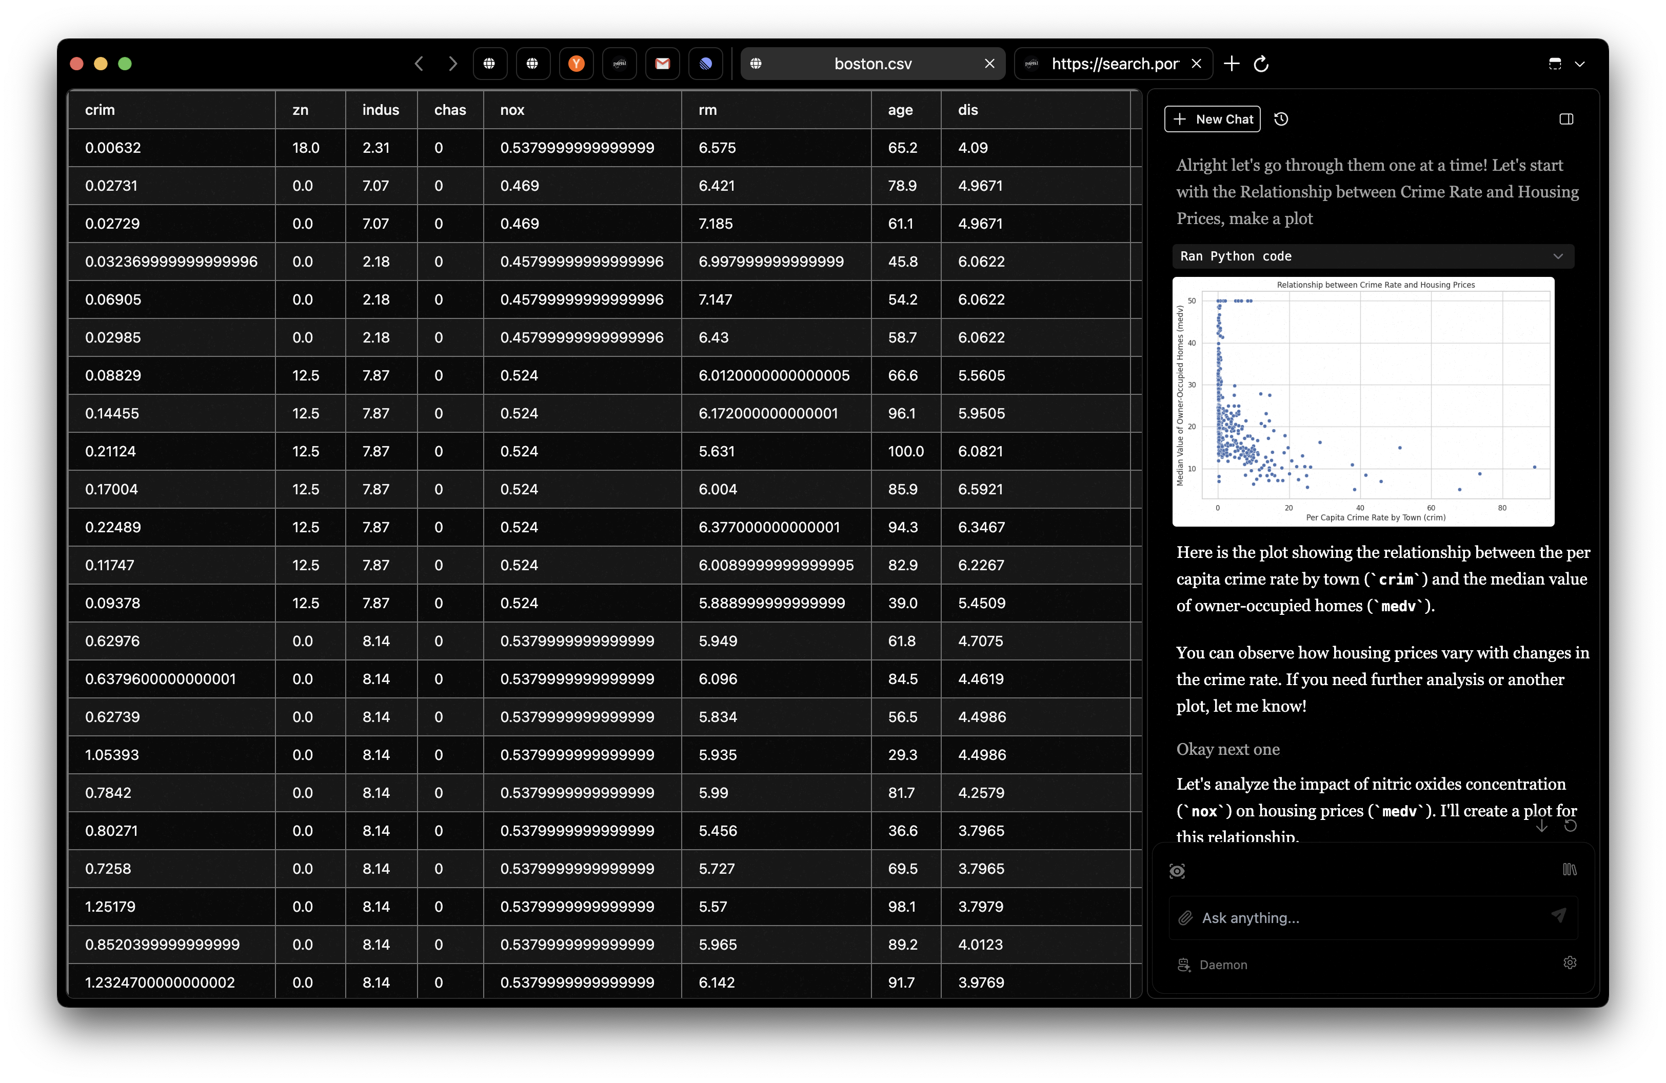Select the age cell 39.0
Viewport: 1666px width, 1083px height.
(x=906, y=603)
